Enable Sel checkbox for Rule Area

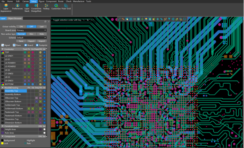click(44, 133)
